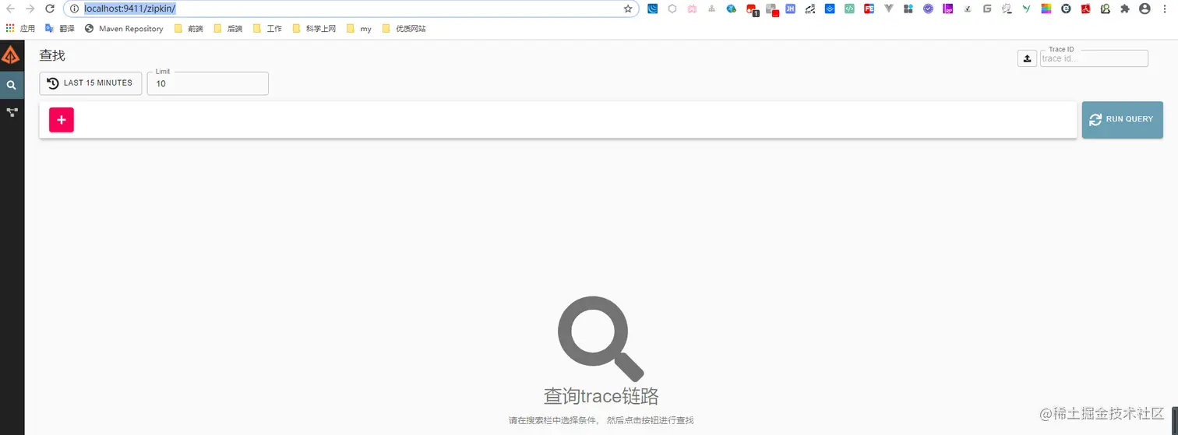Click the purple RP extension icon
This screenshot has width=1178, height=435.
tap(947, 9)
